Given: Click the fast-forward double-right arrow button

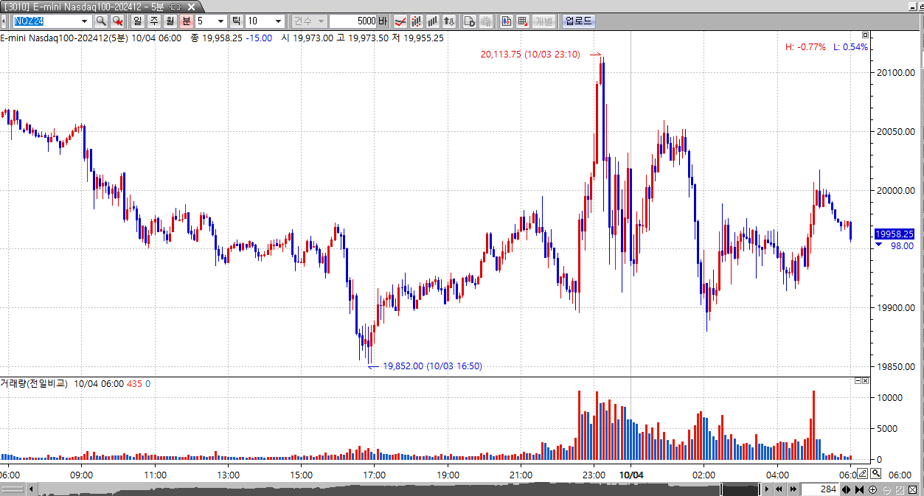Looking at the screenshot, I should 793,489.
